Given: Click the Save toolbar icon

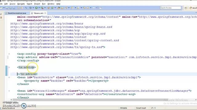Looking at the screenshot, I should pyautogui.click(x=7, y=8).
